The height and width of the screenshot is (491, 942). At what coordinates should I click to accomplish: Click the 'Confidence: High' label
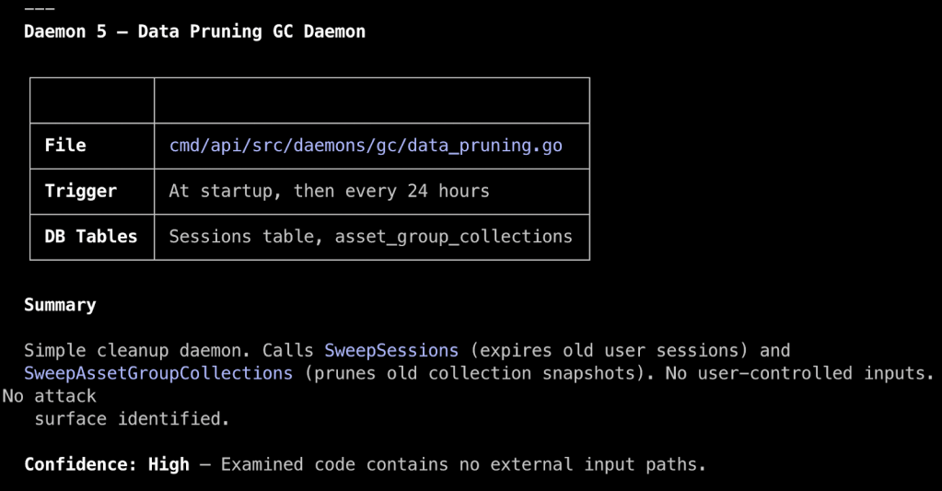(107, 464)
